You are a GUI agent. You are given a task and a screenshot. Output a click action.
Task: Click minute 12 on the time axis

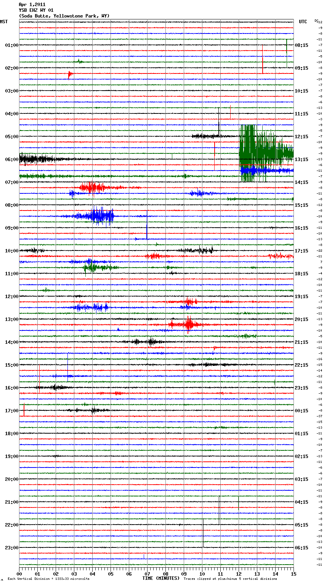239,574
